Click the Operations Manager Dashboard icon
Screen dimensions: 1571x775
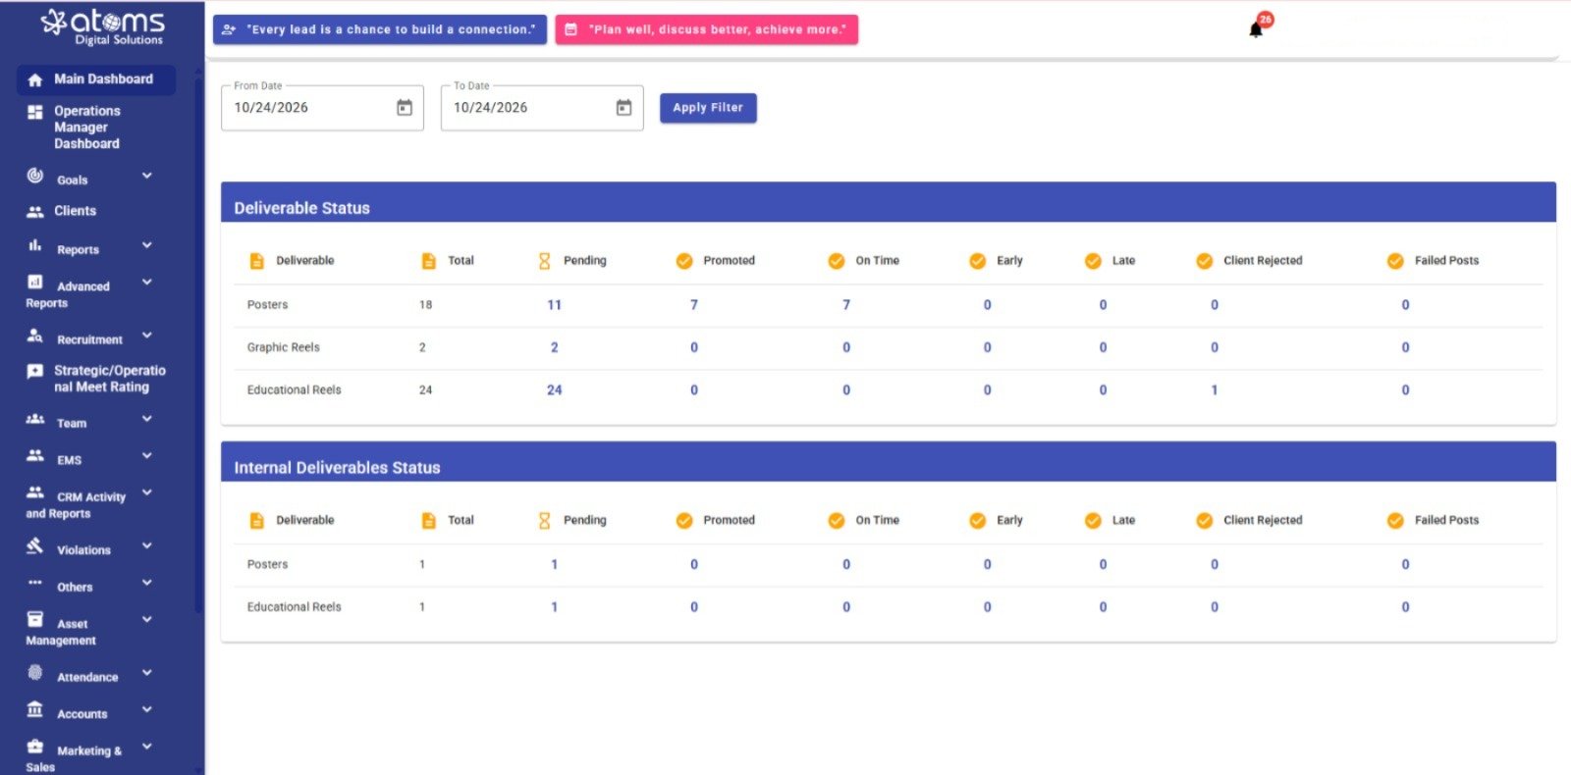coord(35,112)
